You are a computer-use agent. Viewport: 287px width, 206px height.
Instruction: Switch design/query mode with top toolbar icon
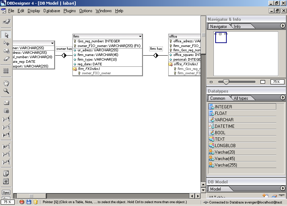(x=6, y=22)
